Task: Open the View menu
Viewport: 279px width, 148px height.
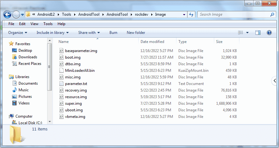Action: pos(34,24)
